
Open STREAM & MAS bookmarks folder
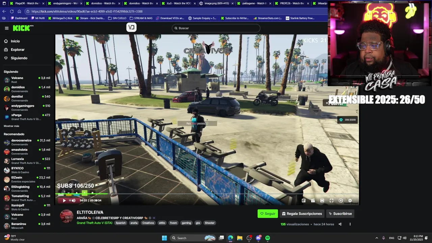[x=141, y=18]
